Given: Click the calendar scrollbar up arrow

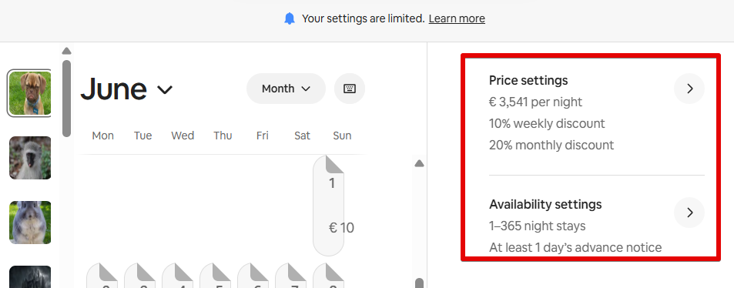Looking at the screenshot, I should (420, 163).
